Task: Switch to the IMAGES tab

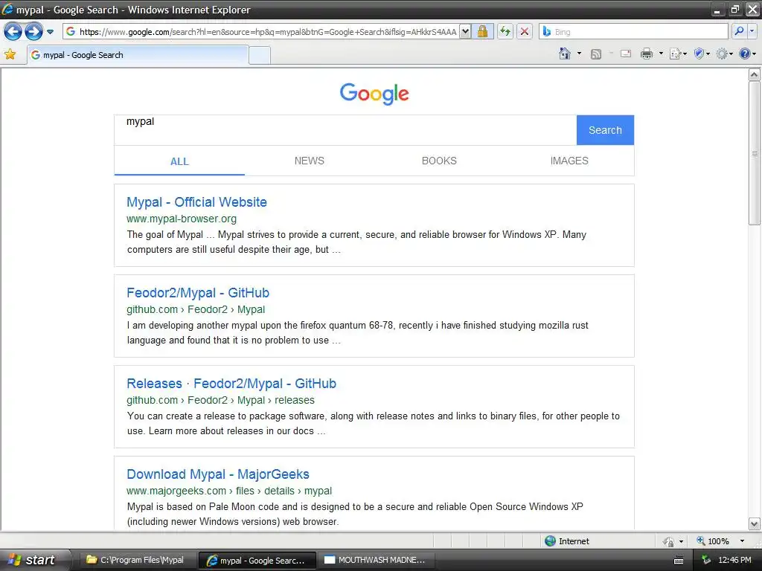Action: (569, 161)
